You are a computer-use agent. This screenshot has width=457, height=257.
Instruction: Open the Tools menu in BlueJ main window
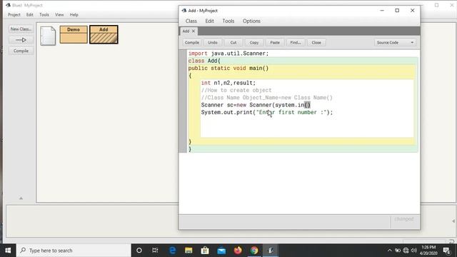(44, 14)
